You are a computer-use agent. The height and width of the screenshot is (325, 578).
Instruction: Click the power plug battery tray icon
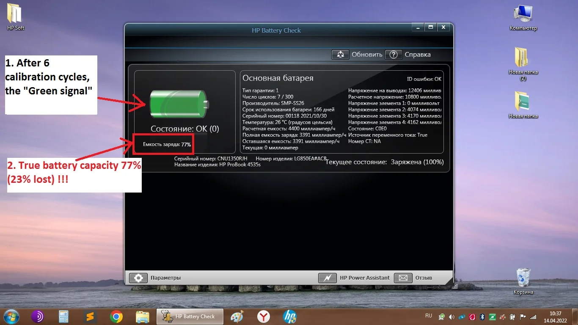513,317
